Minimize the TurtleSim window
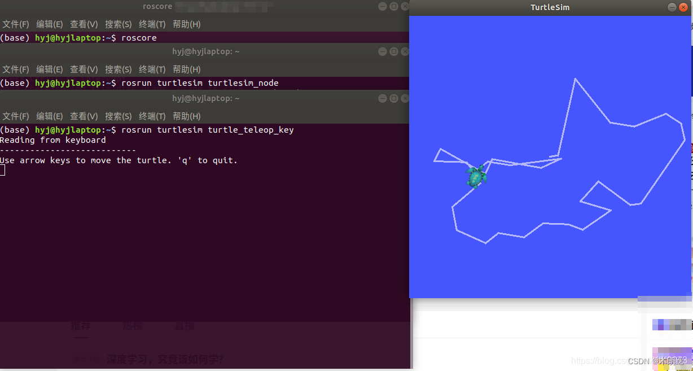The width and height of the screenshot is (693, 371). 672,7
